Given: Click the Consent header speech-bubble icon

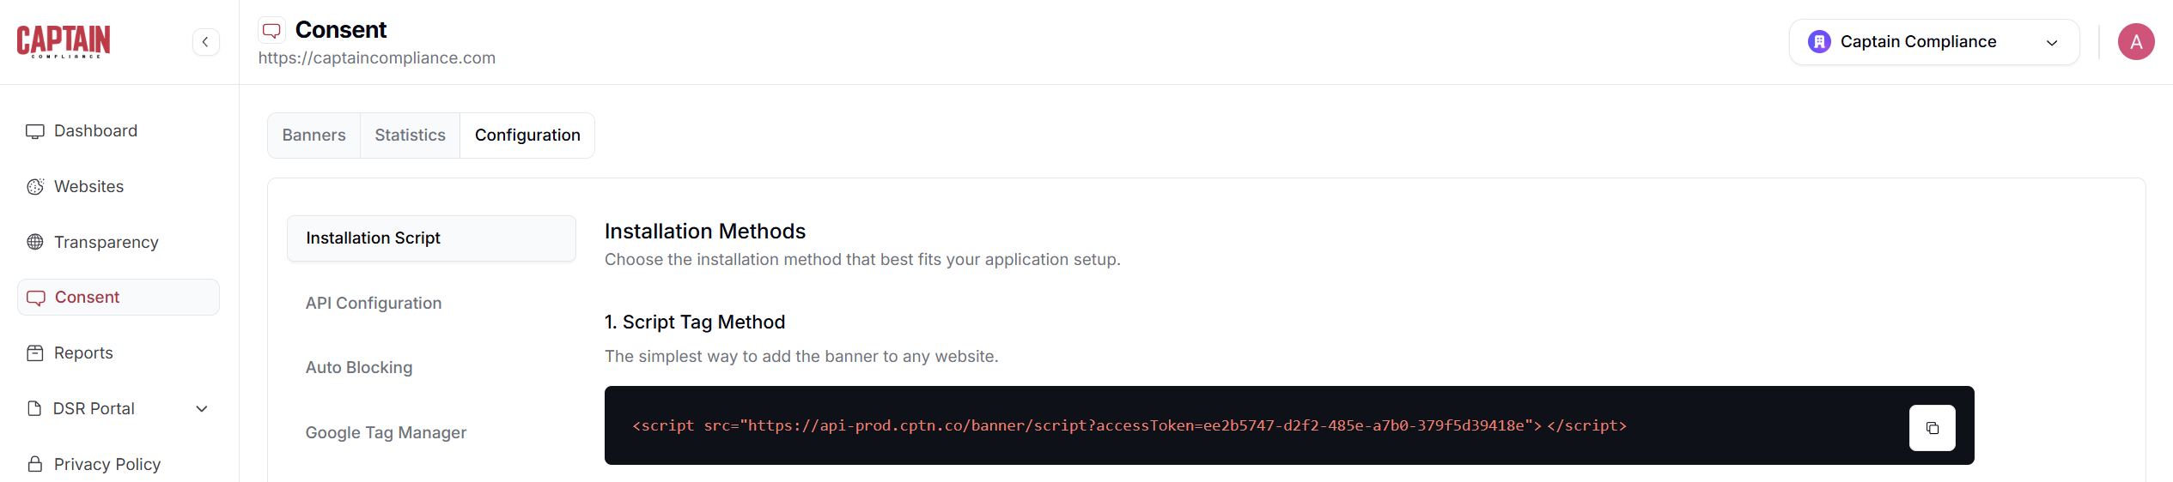Looking at the screenshot, I should coord(271,31).
